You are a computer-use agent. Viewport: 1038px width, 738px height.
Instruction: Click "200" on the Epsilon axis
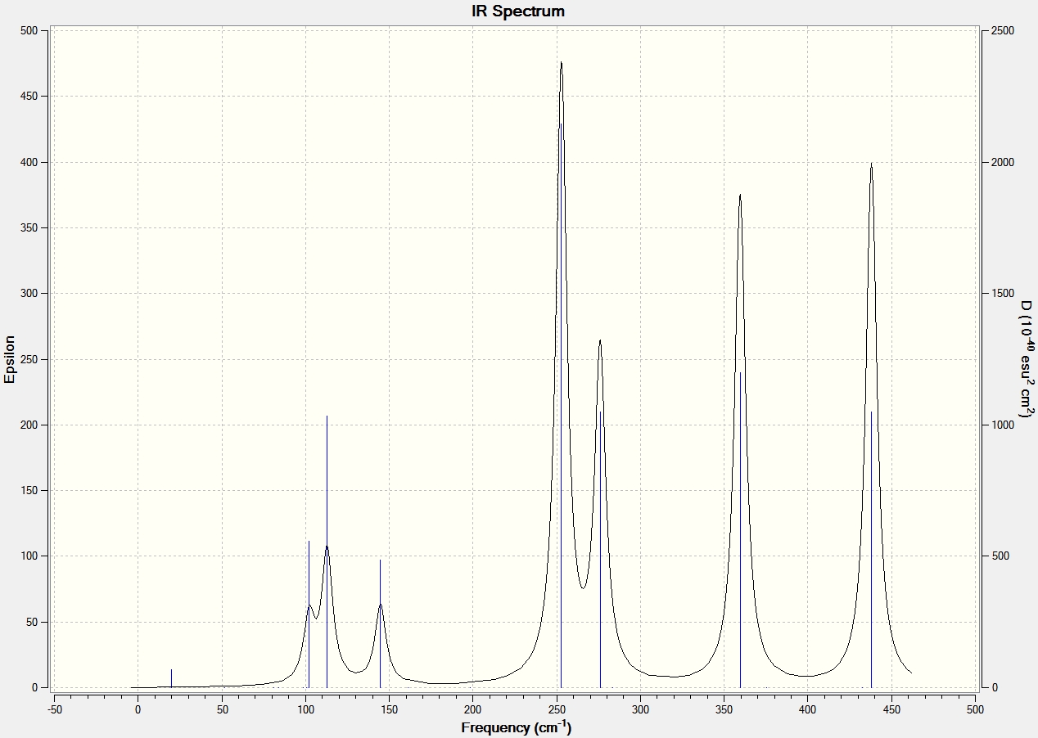coord(29,425)
